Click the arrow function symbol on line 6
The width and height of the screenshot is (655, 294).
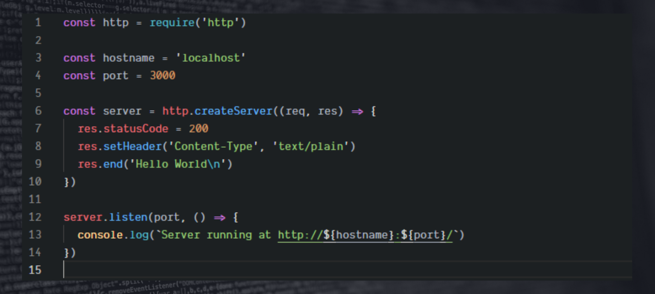358,111
